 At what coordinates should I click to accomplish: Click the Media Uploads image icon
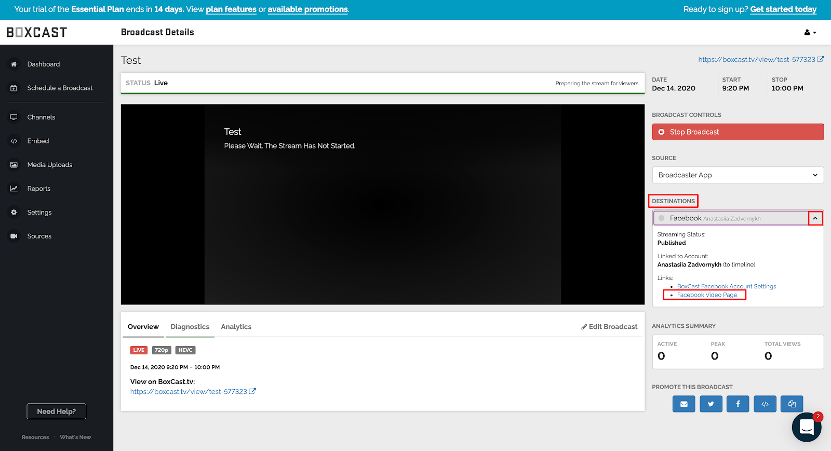coord(14,165)
